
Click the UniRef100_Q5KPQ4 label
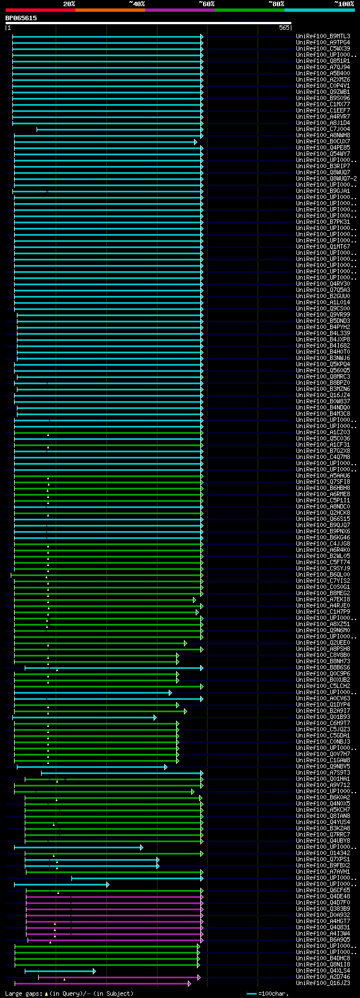[323, 365]
